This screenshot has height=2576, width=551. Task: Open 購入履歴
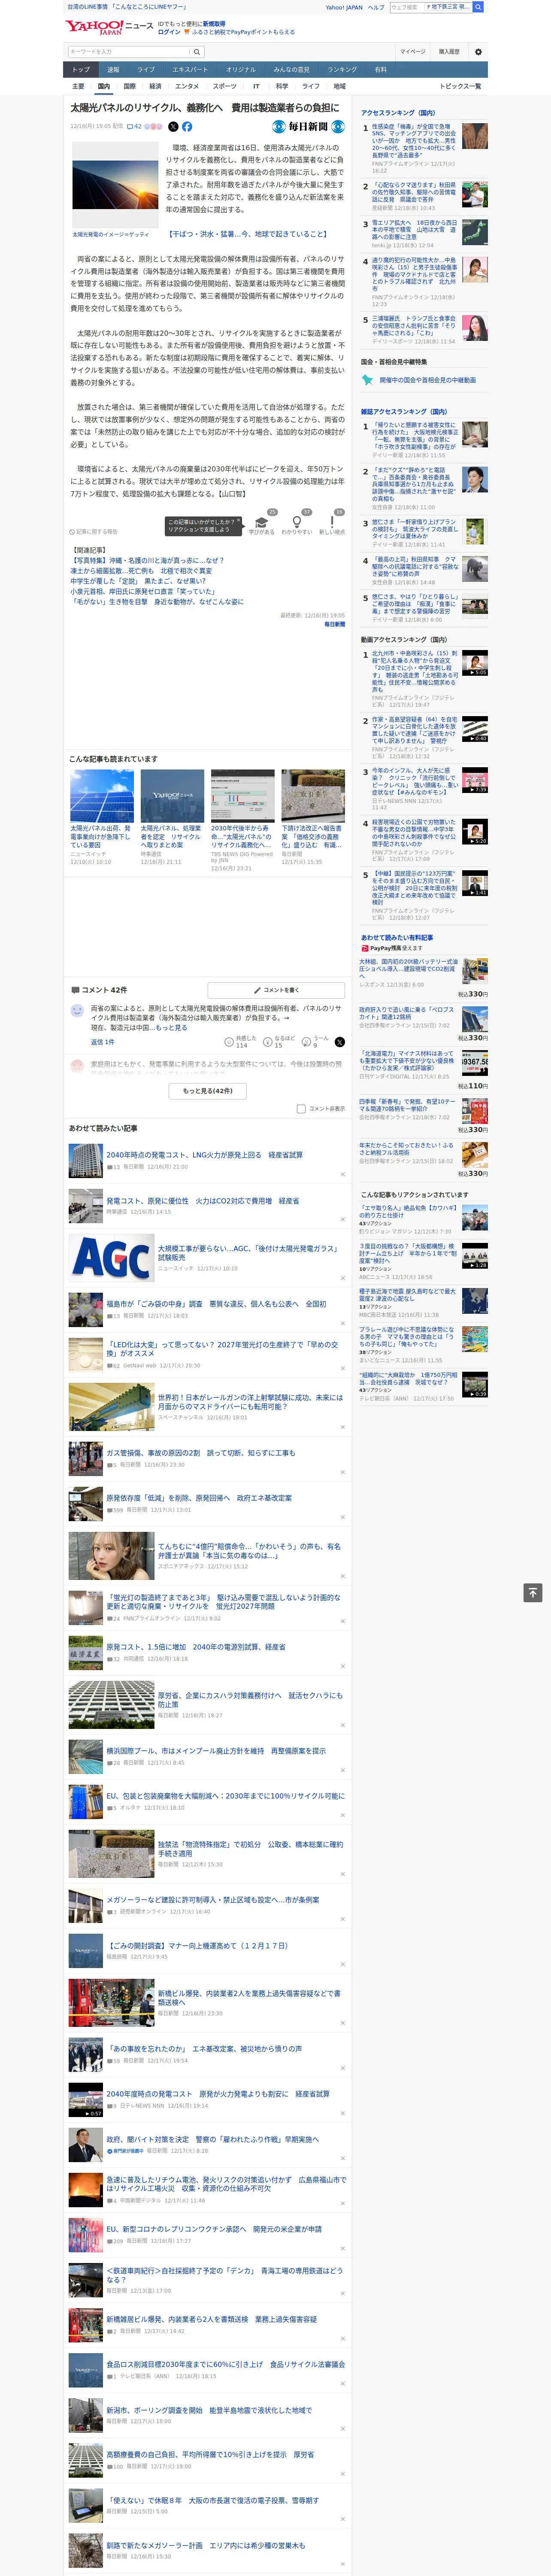[449, 52]
